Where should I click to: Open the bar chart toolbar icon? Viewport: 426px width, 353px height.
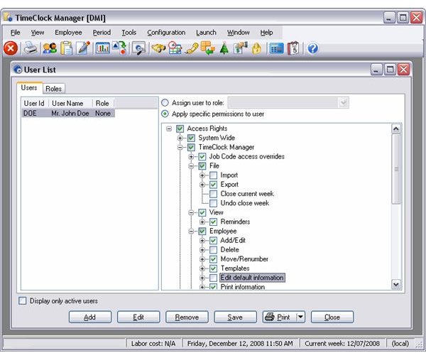click(x=103, y=48)
